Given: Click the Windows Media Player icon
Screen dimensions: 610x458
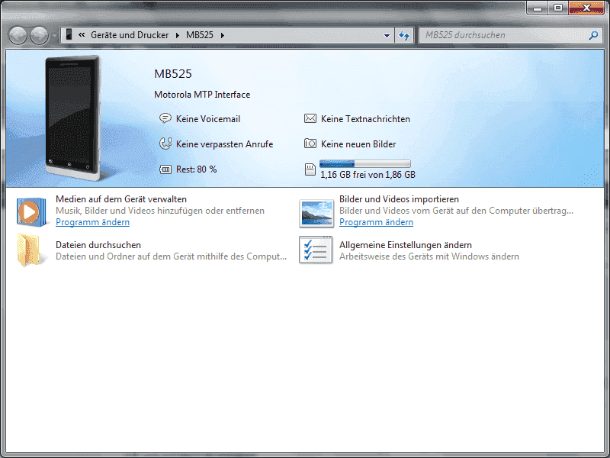Looking at the screenshot, I should pos(31,212).
